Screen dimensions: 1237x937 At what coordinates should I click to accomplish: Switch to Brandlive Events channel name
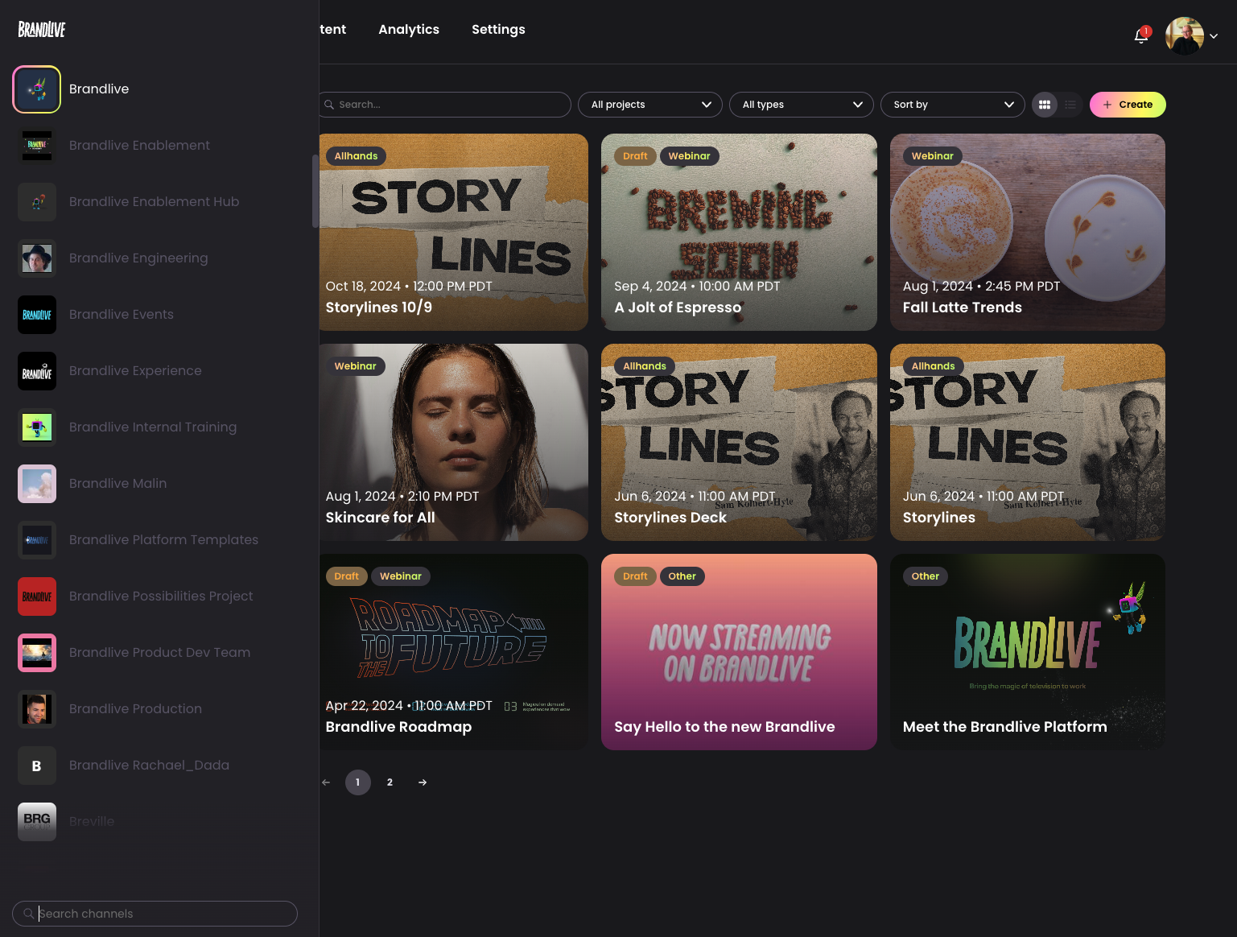pyautogui.click(x=122, y=315)
